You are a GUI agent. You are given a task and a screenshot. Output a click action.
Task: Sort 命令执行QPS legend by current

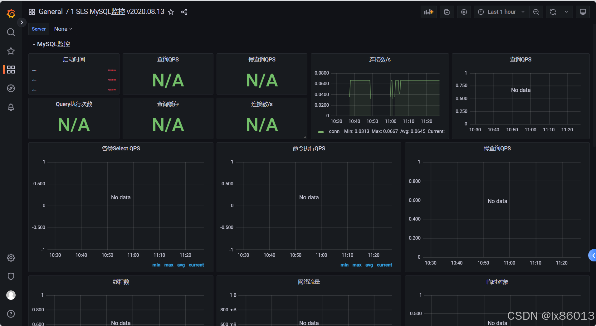384,265
